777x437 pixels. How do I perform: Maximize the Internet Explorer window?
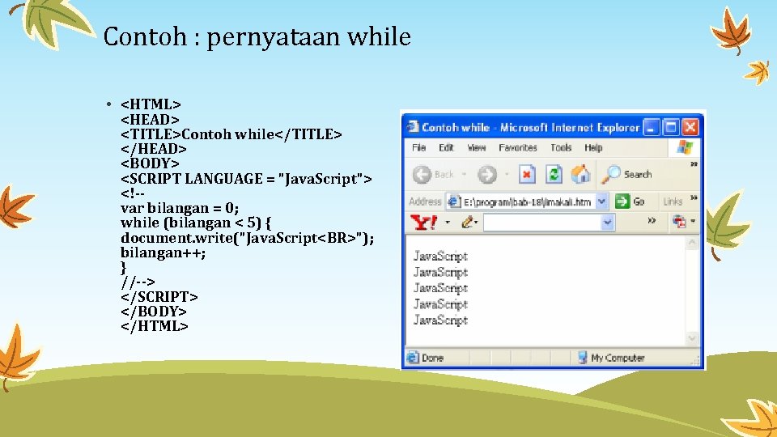coord(671,127)
